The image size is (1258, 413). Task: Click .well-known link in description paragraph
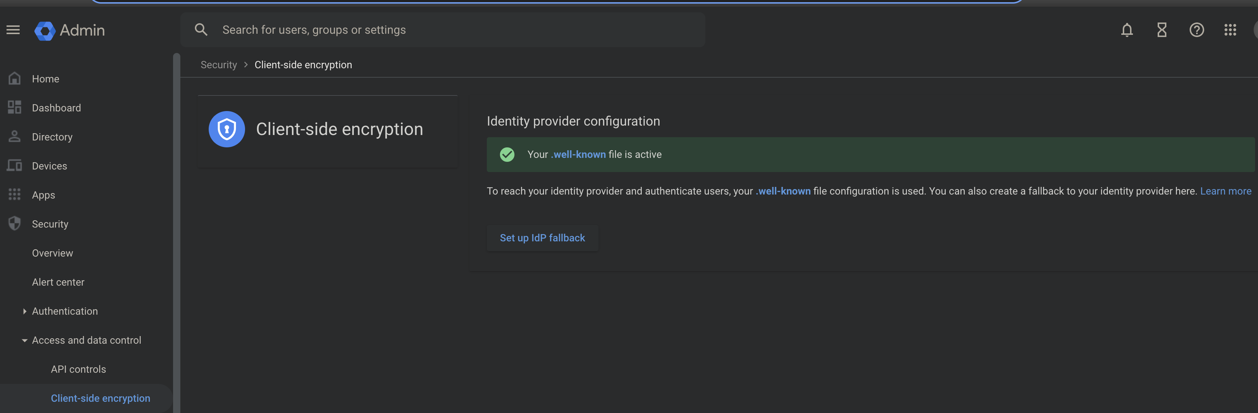[783, 191]
